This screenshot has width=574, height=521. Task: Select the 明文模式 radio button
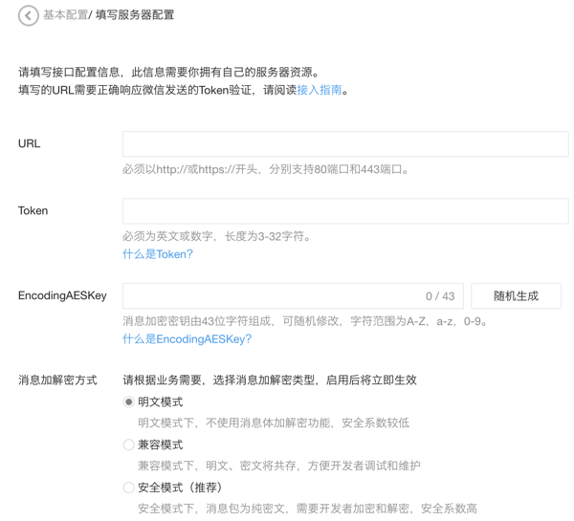[x=128, y=402]
